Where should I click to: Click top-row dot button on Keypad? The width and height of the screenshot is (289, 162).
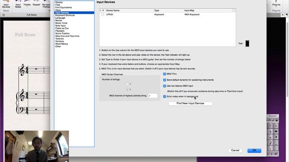tap(270, 126)
